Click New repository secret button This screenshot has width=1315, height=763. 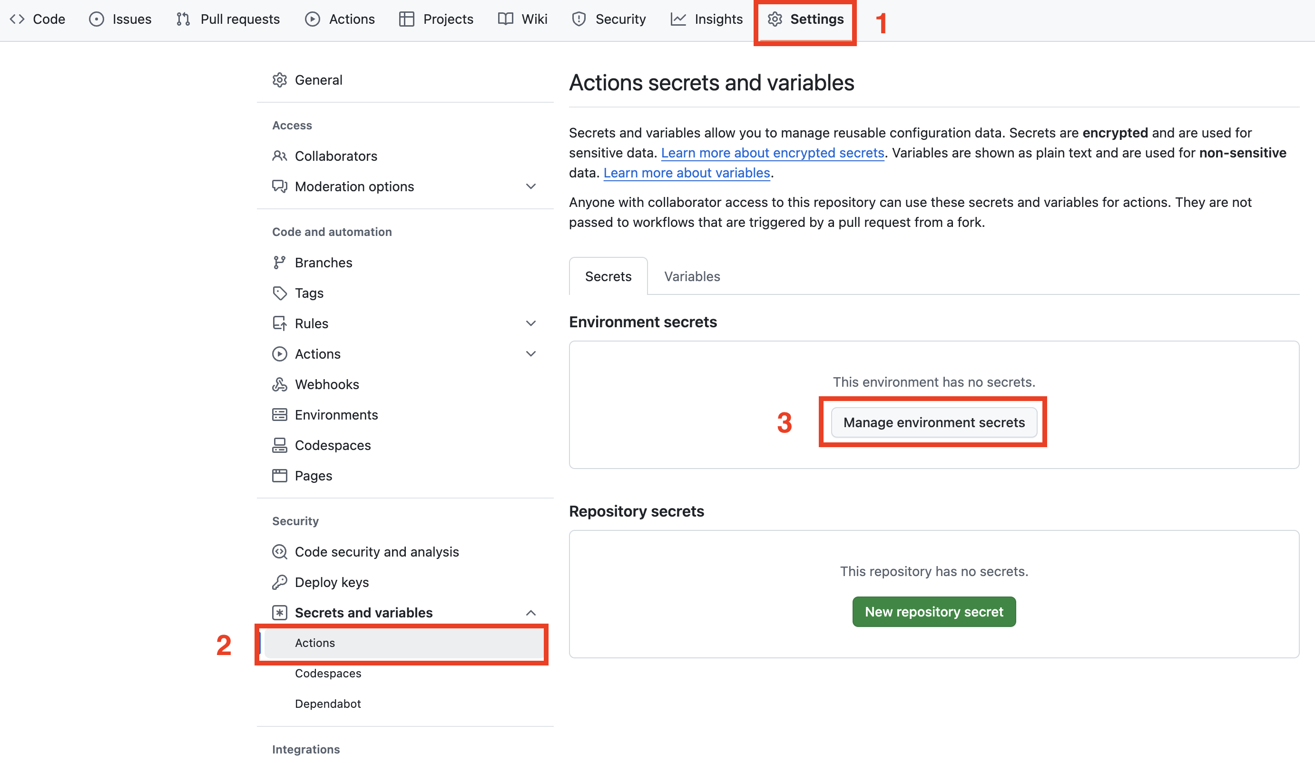pyautogui.click(x=934, y=612)
